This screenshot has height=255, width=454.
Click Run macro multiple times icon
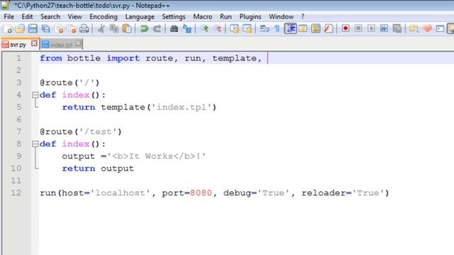(x=384, y=28)
